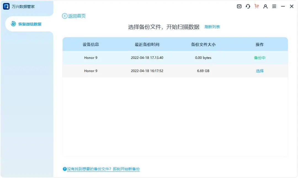298x178 pixels.
Task: Click the 6.69 GB size cell
Action: pyautogui.click(x=203, y=71)
